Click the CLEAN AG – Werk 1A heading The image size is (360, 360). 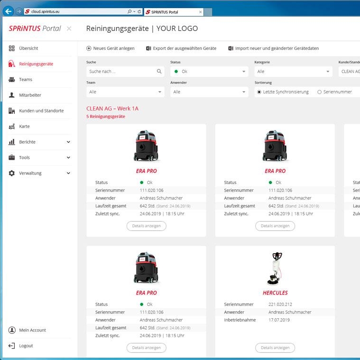pyautogui.click(x=112, y=108)
